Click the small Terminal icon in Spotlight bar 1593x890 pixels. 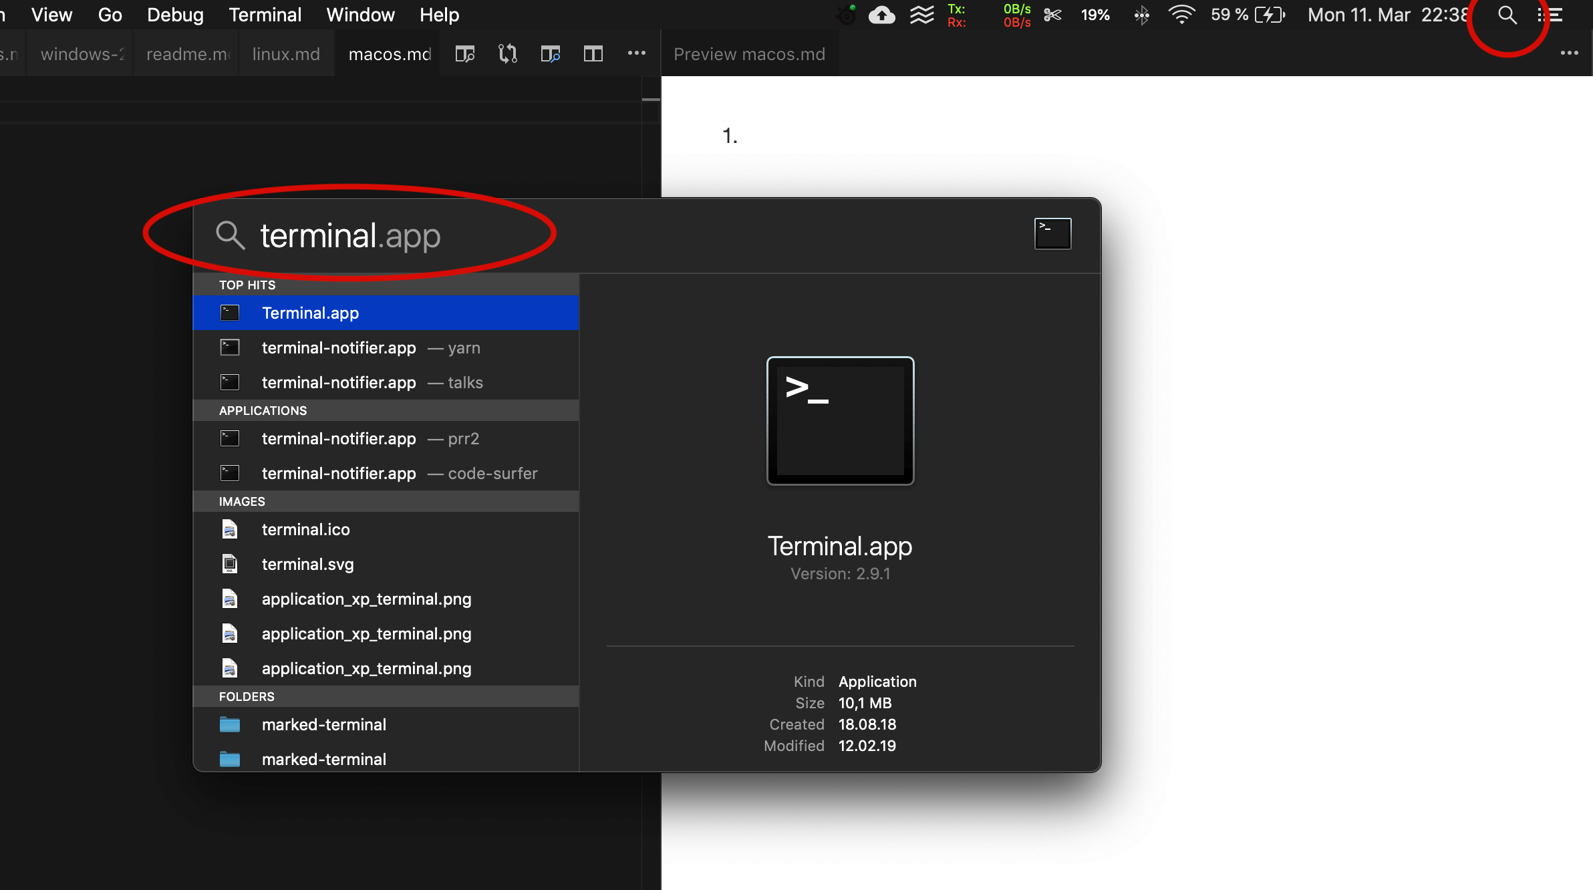point(1052,233)
